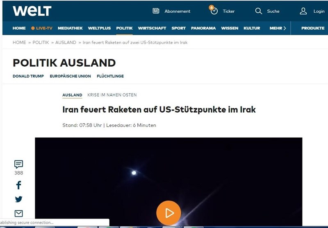Expand the MEHR menu chevron

pyautogui.click(x=285, y=28)
